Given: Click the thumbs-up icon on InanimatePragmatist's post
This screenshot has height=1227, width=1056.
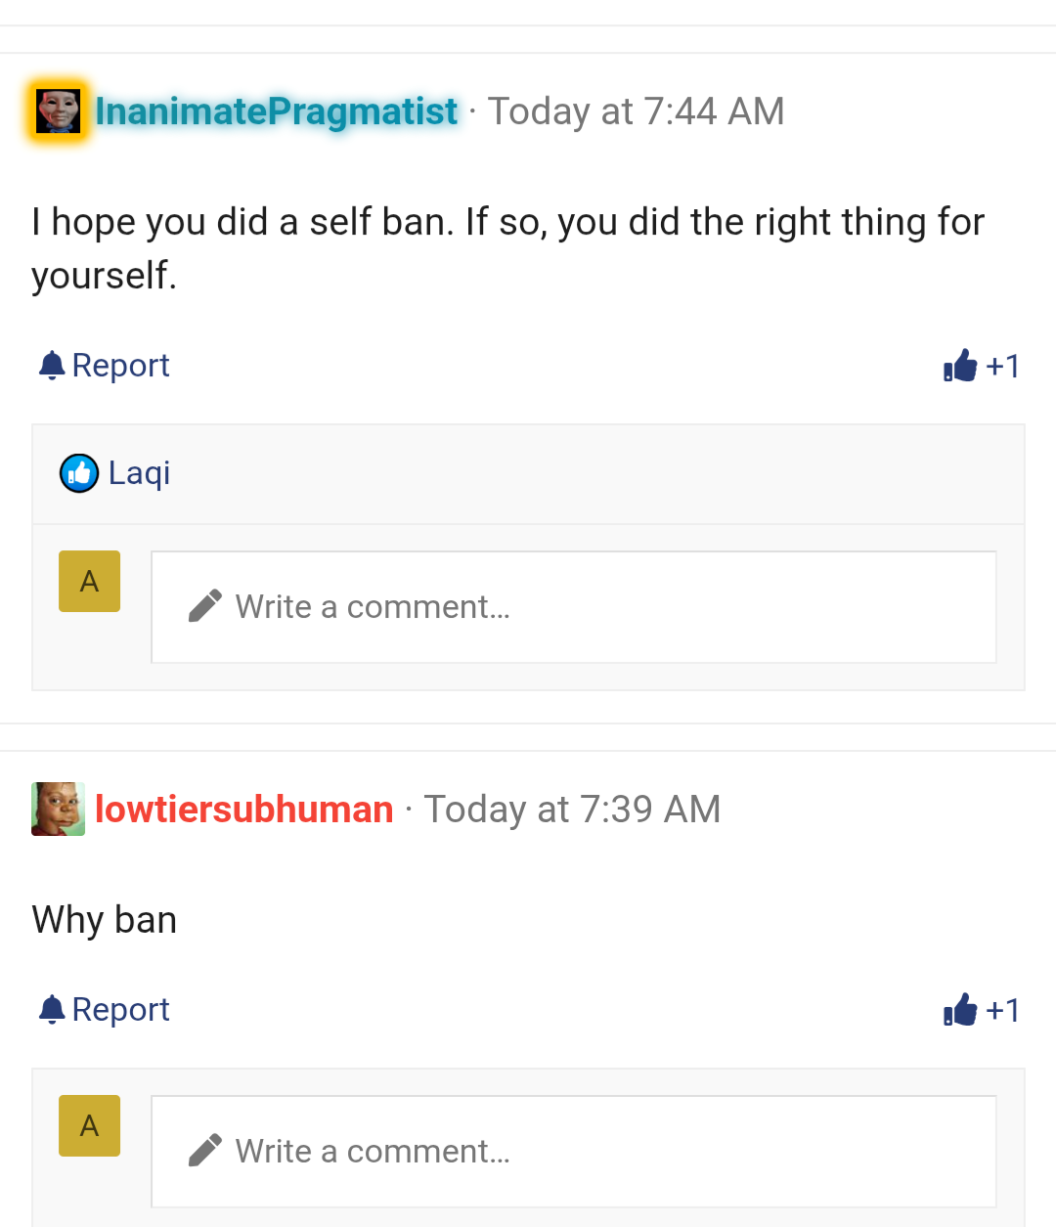Looking at the screenshot, I should pyautogui.click(x=960, y=366).
